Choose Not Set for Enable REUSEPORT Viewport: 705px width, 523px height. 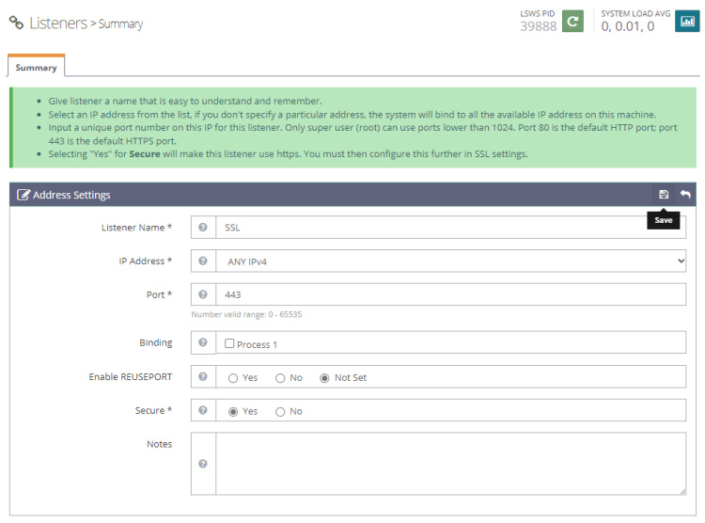pyautogui.click(x=325, y=378)
